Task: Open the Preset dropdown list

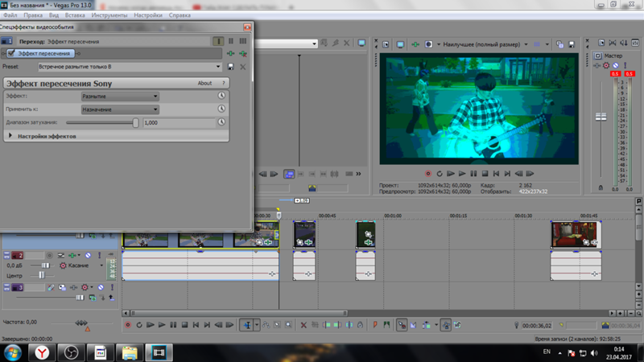Action: click(x=218, y=67)
